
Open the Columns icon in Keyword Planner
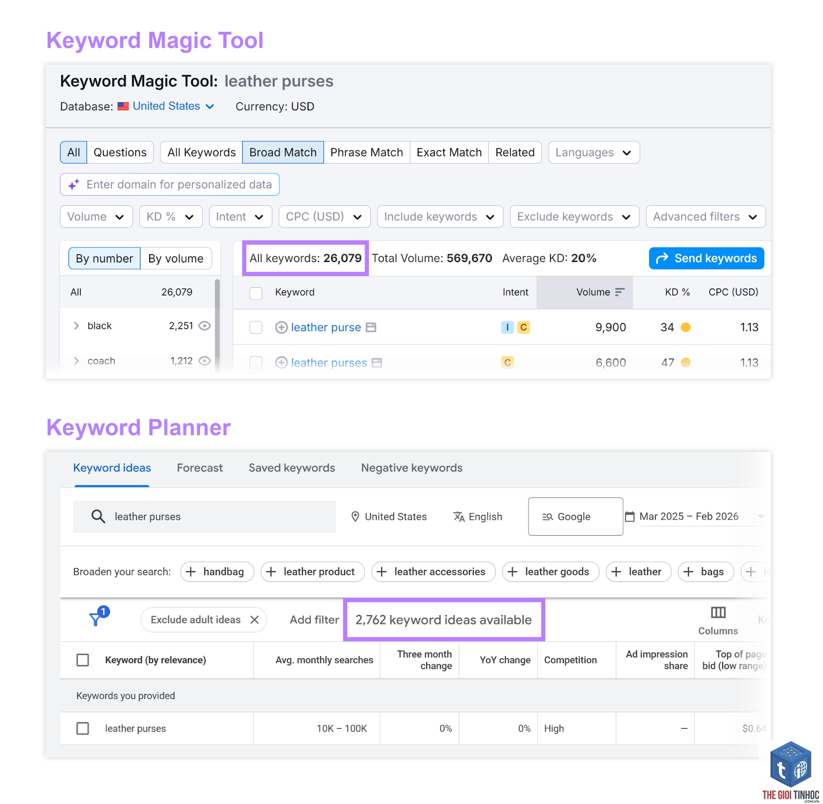click(x=718, y=612)
